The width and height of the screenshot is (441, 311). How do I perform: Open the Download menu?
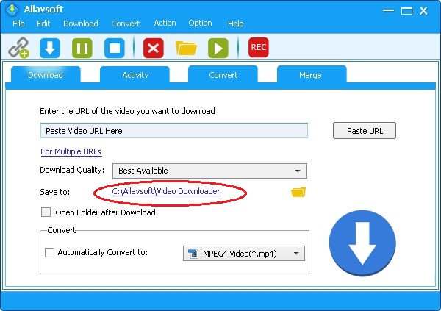click(81, 24)
